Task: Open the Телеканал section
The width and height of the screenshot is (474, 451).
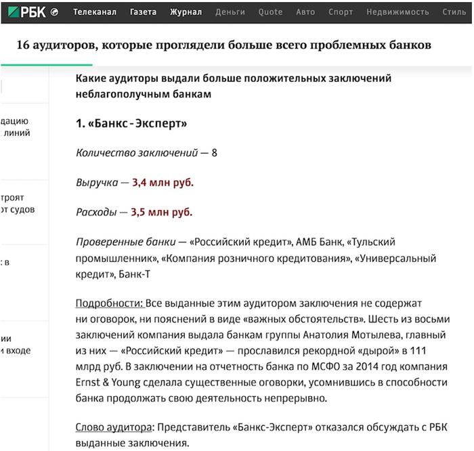Action: (95, 12)
